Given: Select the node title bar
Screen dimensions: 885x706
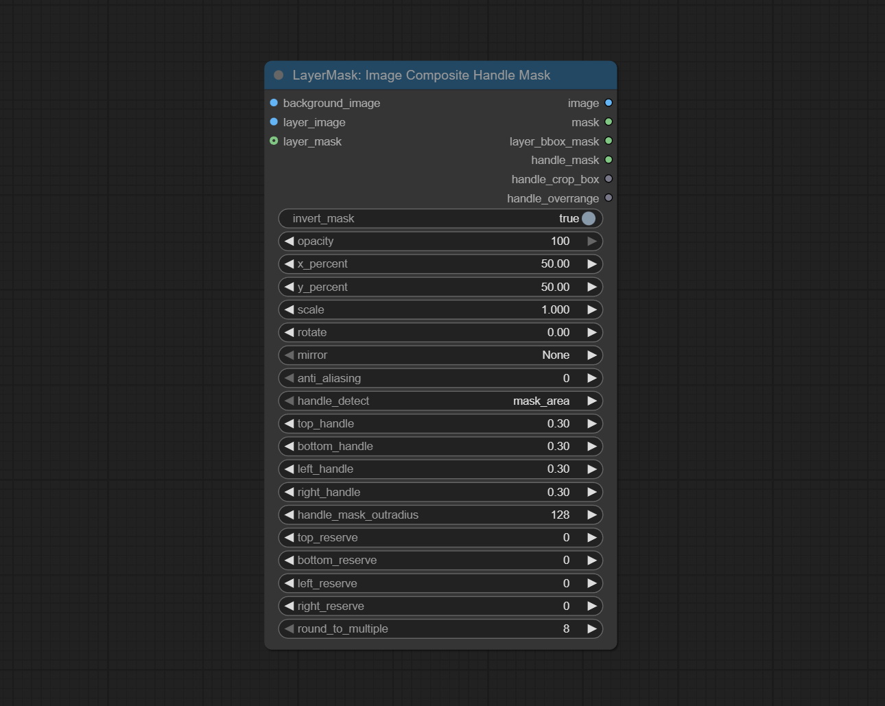Looking at the screenshot, I should pos(439,75).
